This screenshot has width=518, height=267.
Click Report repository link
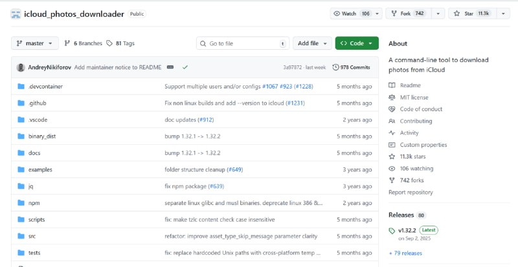tap(411, 192)
